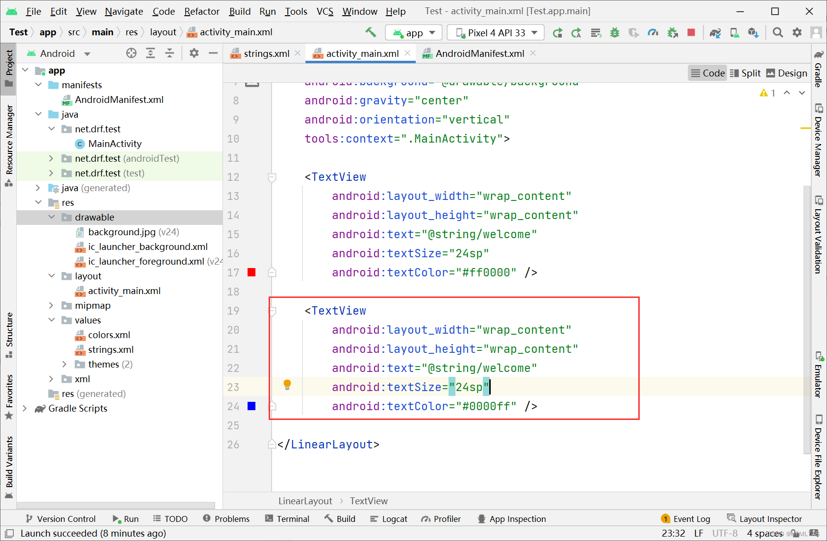Open the Logcat tool window
Image resolution: width=827 pixels, height=541 pixels.
point(388,519)
